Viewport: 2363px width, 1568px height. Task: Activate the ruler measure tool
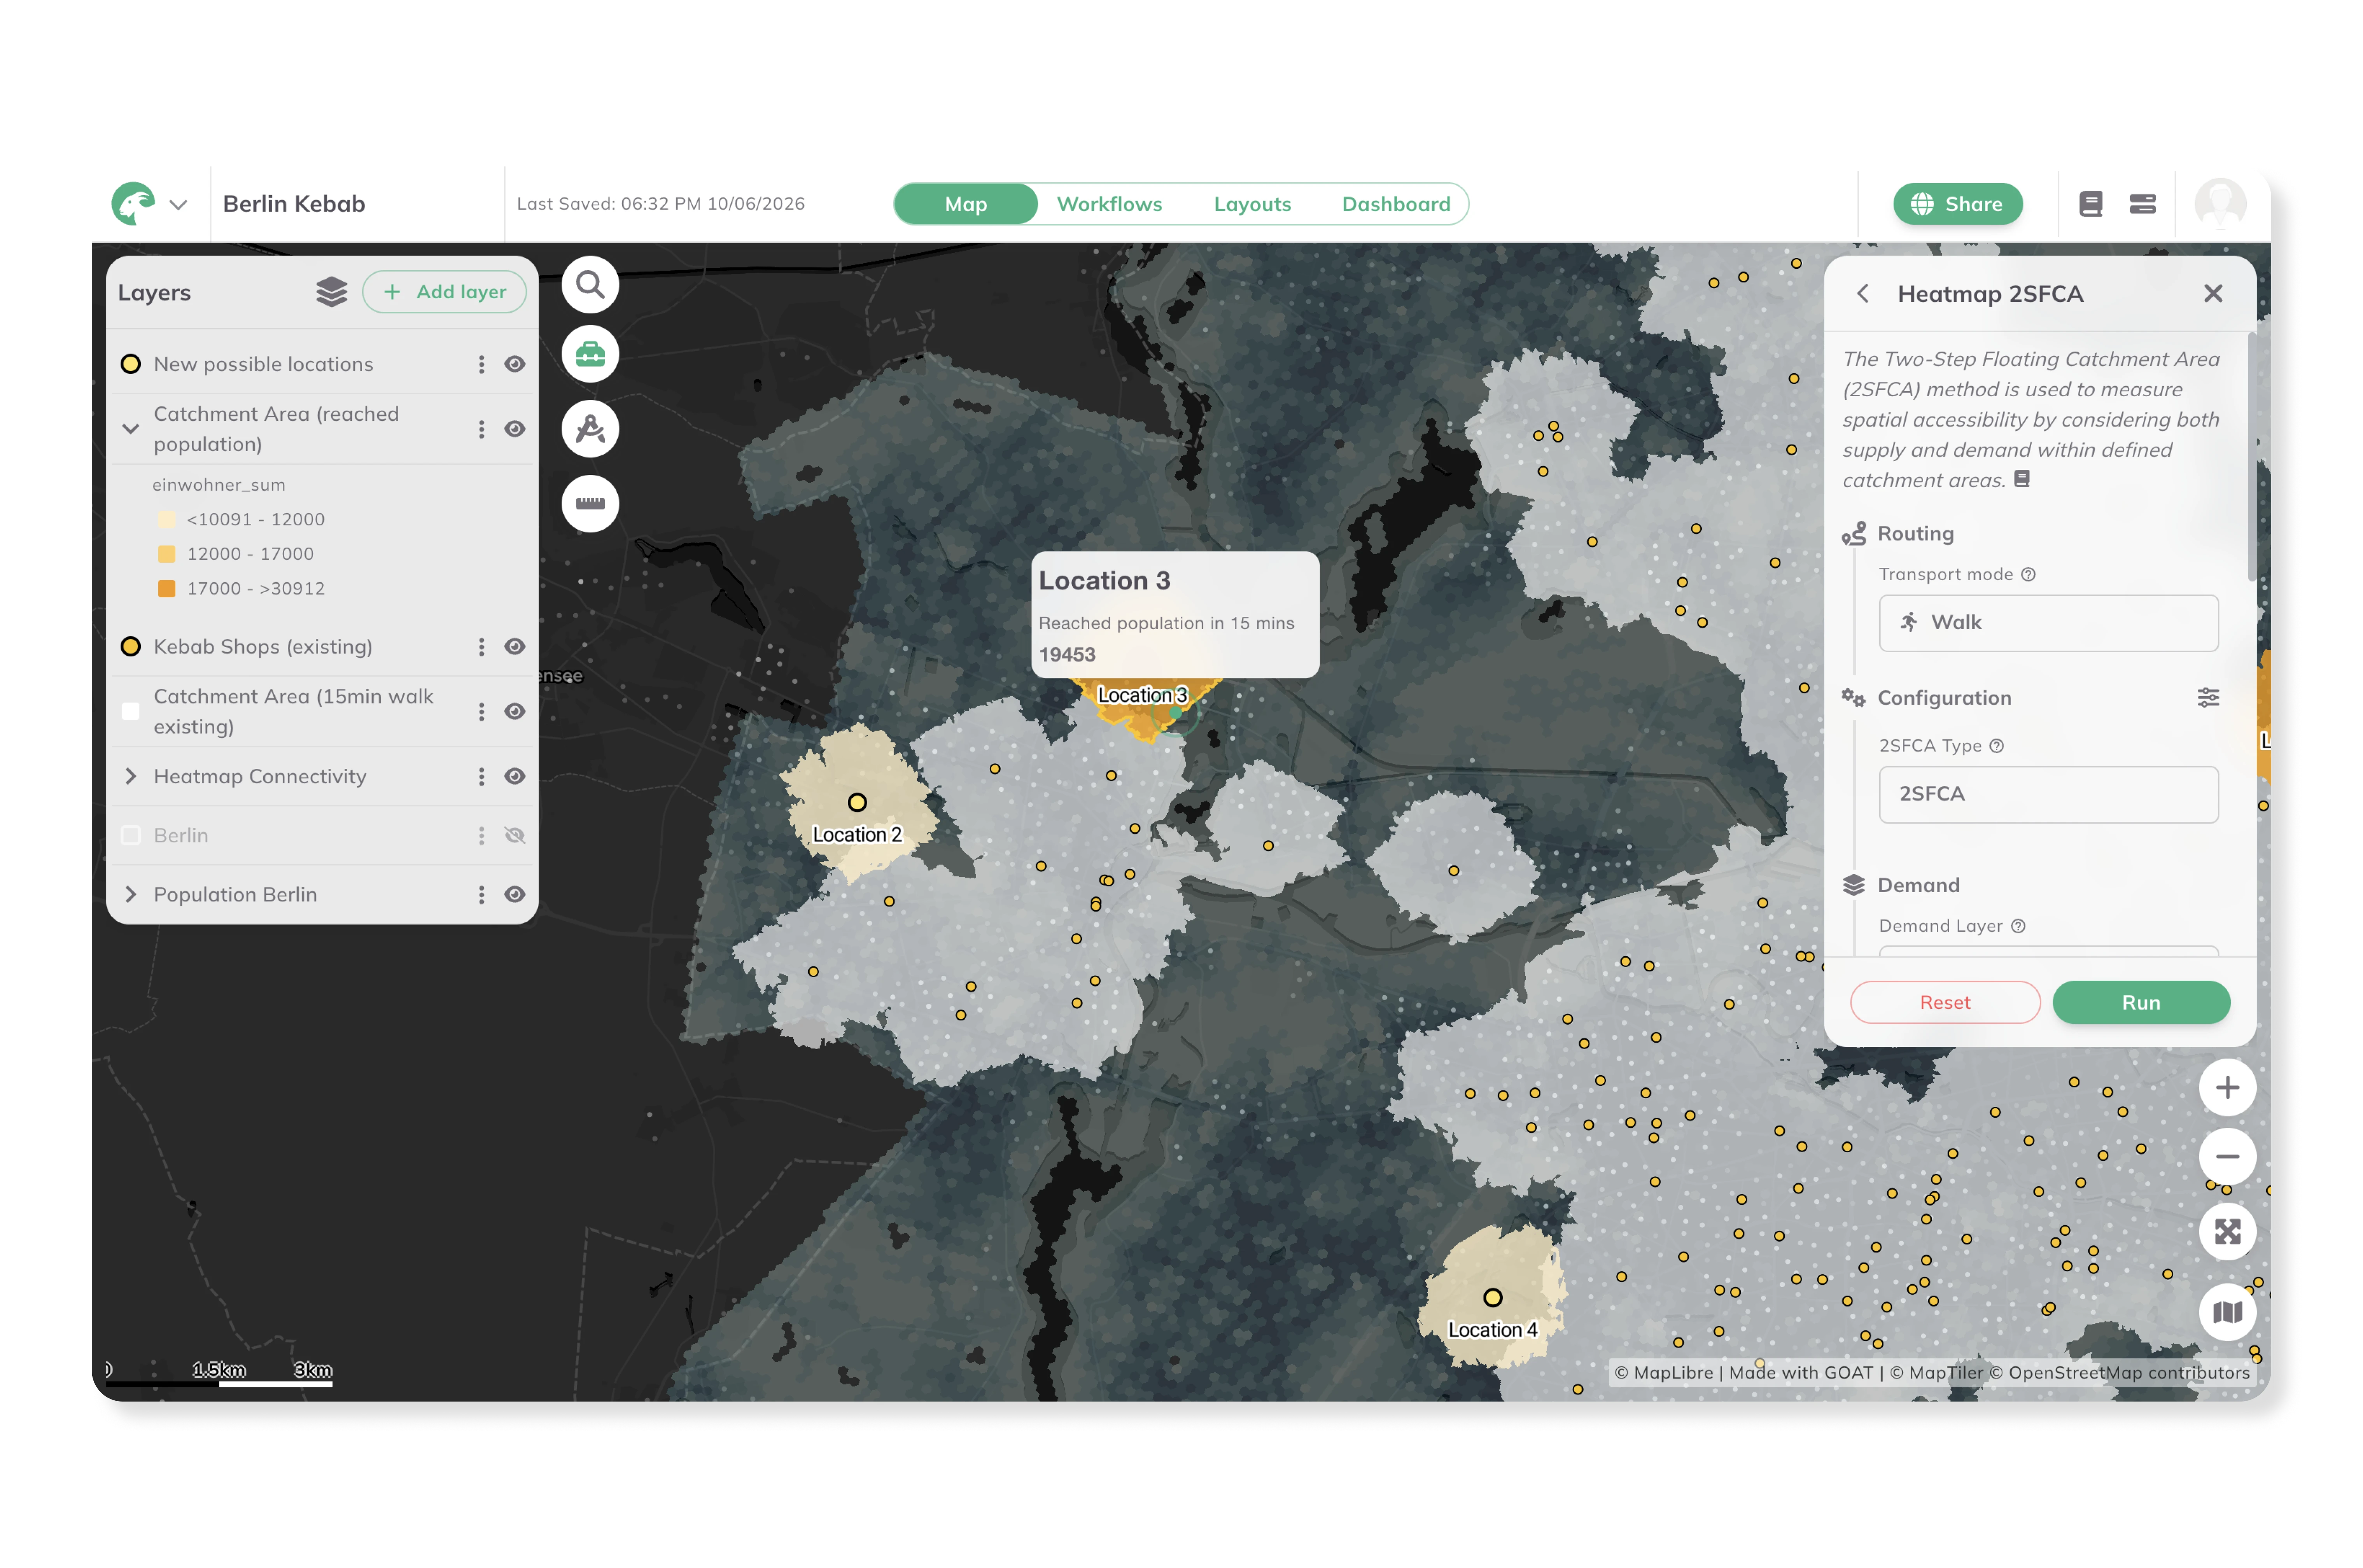(x=590, y=503)
